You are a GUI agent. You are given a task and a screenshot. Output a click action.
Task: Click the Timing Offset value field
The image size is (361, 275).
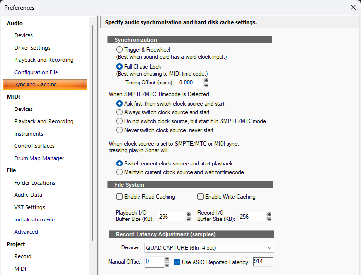click(x=191, y=82)
